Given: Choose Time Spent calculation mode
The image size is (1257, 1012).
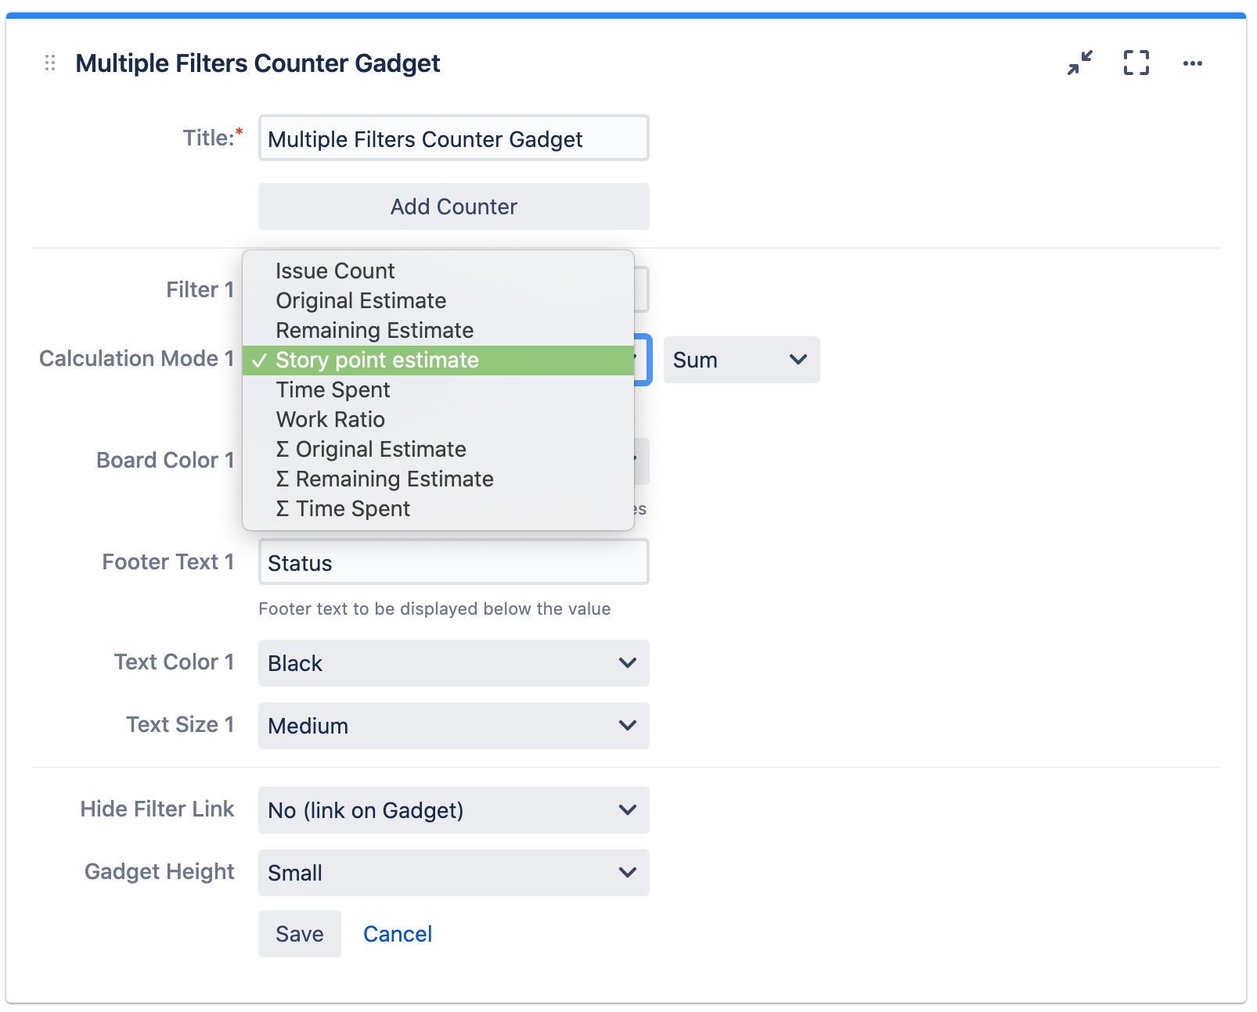Looking at the screenshot, I should click(333, 389).
